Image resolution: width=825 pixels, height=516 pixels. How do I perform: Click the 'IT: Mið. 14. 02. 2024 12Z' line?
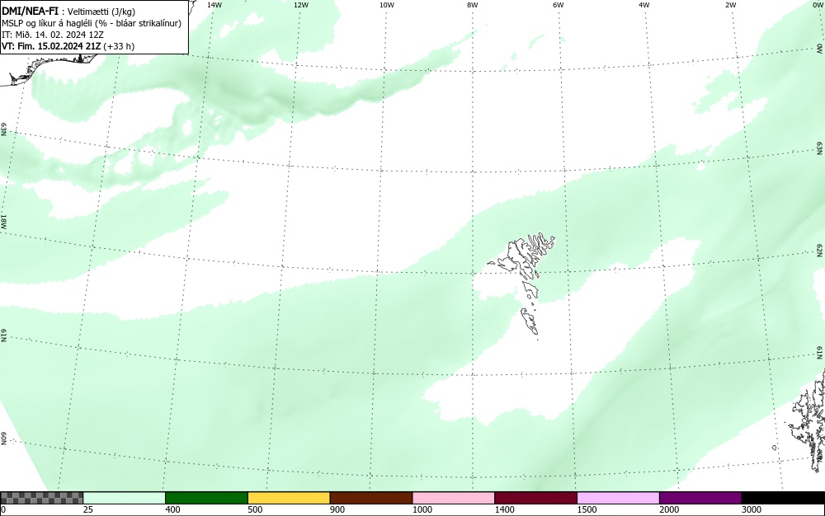pyautogui.click(x=53, y=35)
